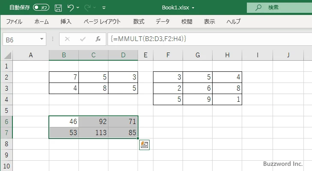This screenshot has width=312, height=171.
Task: Select column G header
Action: 198,55
